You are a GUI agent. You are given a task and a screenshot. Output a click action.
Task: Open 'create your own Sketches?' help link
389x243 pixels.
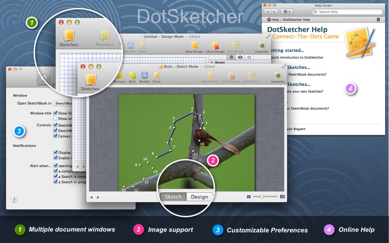[x=305, y=91]
